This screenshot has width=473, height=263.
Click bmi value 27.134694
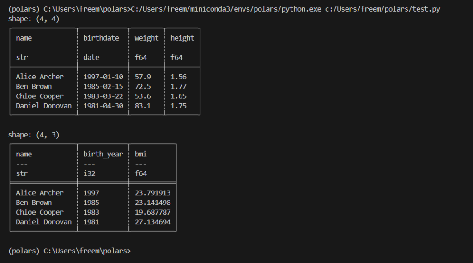click(152, 222)
